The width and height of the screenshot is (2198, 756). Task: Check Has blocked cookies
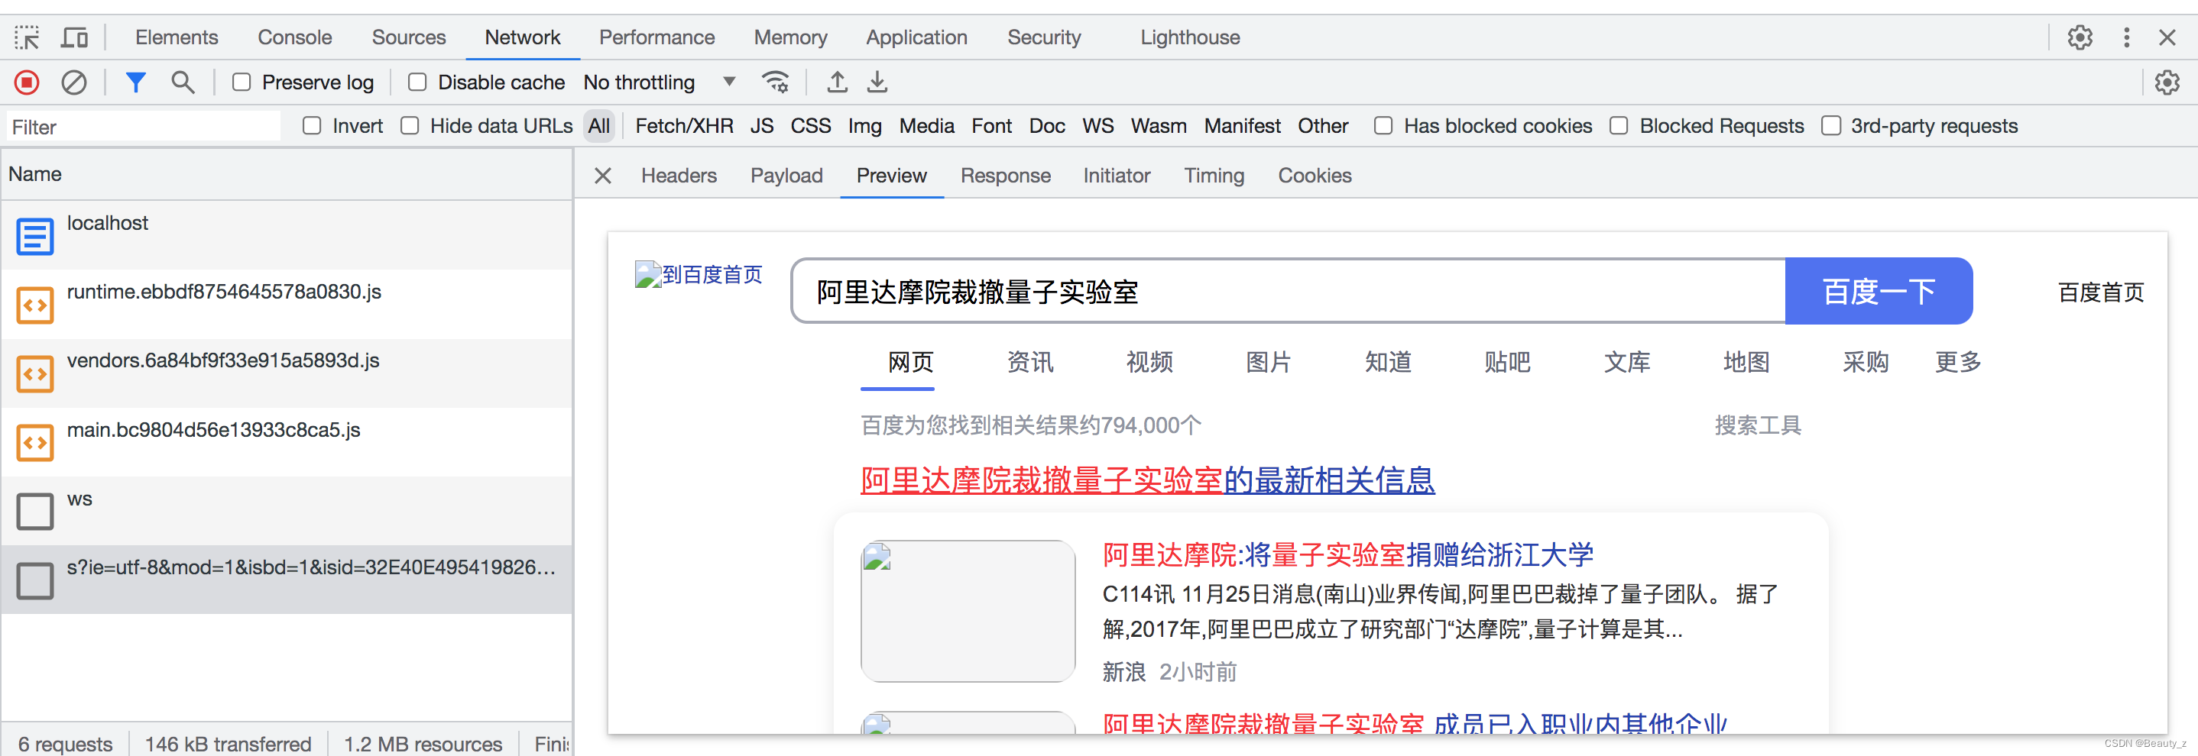[x=1383, y=126]
